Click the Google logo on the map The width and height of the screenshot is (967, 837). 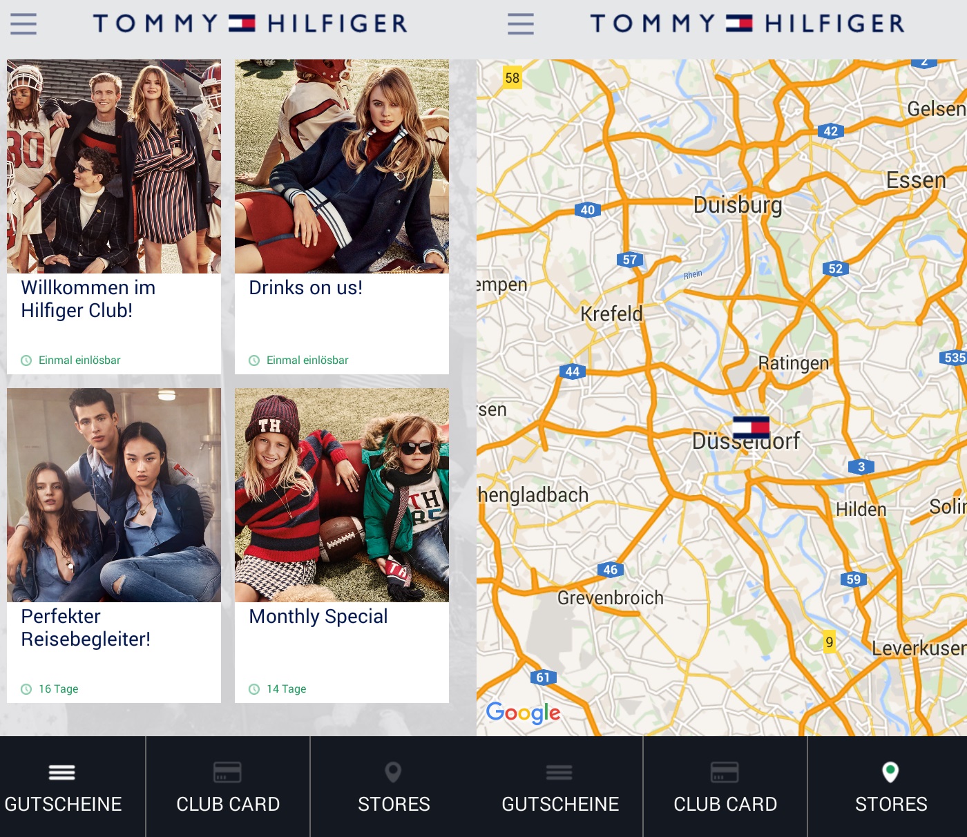pyautogui.click(x=524, y=713)
